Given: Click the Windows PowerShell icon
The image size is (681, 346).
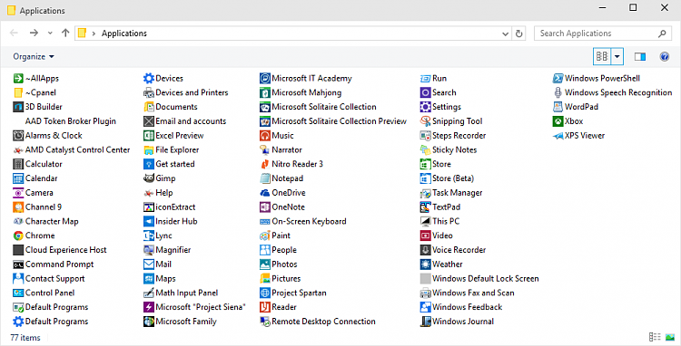Looking at the screenshot, I should pos(558,79).
